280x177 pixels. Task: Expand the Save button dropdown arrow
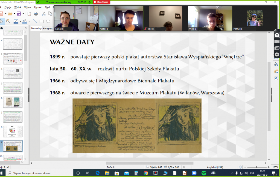tap(23, 14)
